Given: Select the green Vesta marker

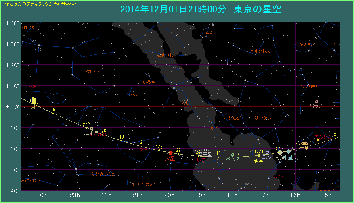Looking at the screenshot, I should click(233, 155).
